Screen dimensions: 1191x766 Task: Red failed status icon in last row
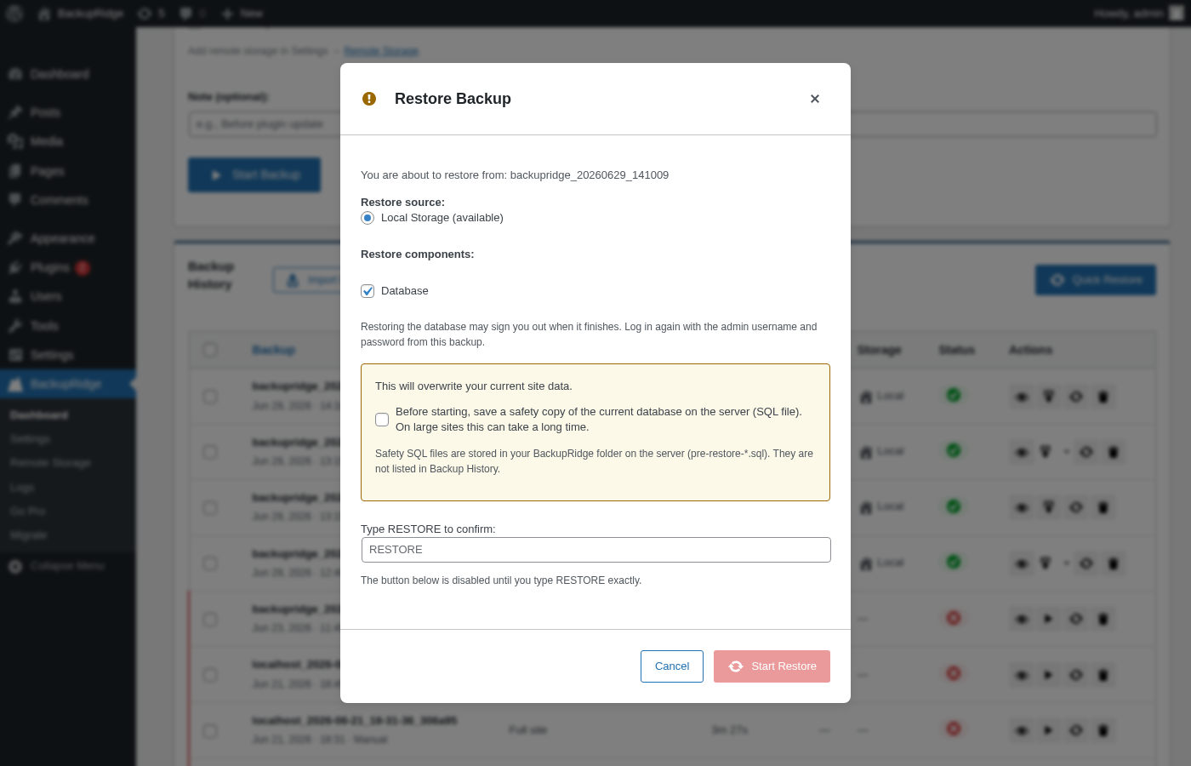tap(954, 729)
